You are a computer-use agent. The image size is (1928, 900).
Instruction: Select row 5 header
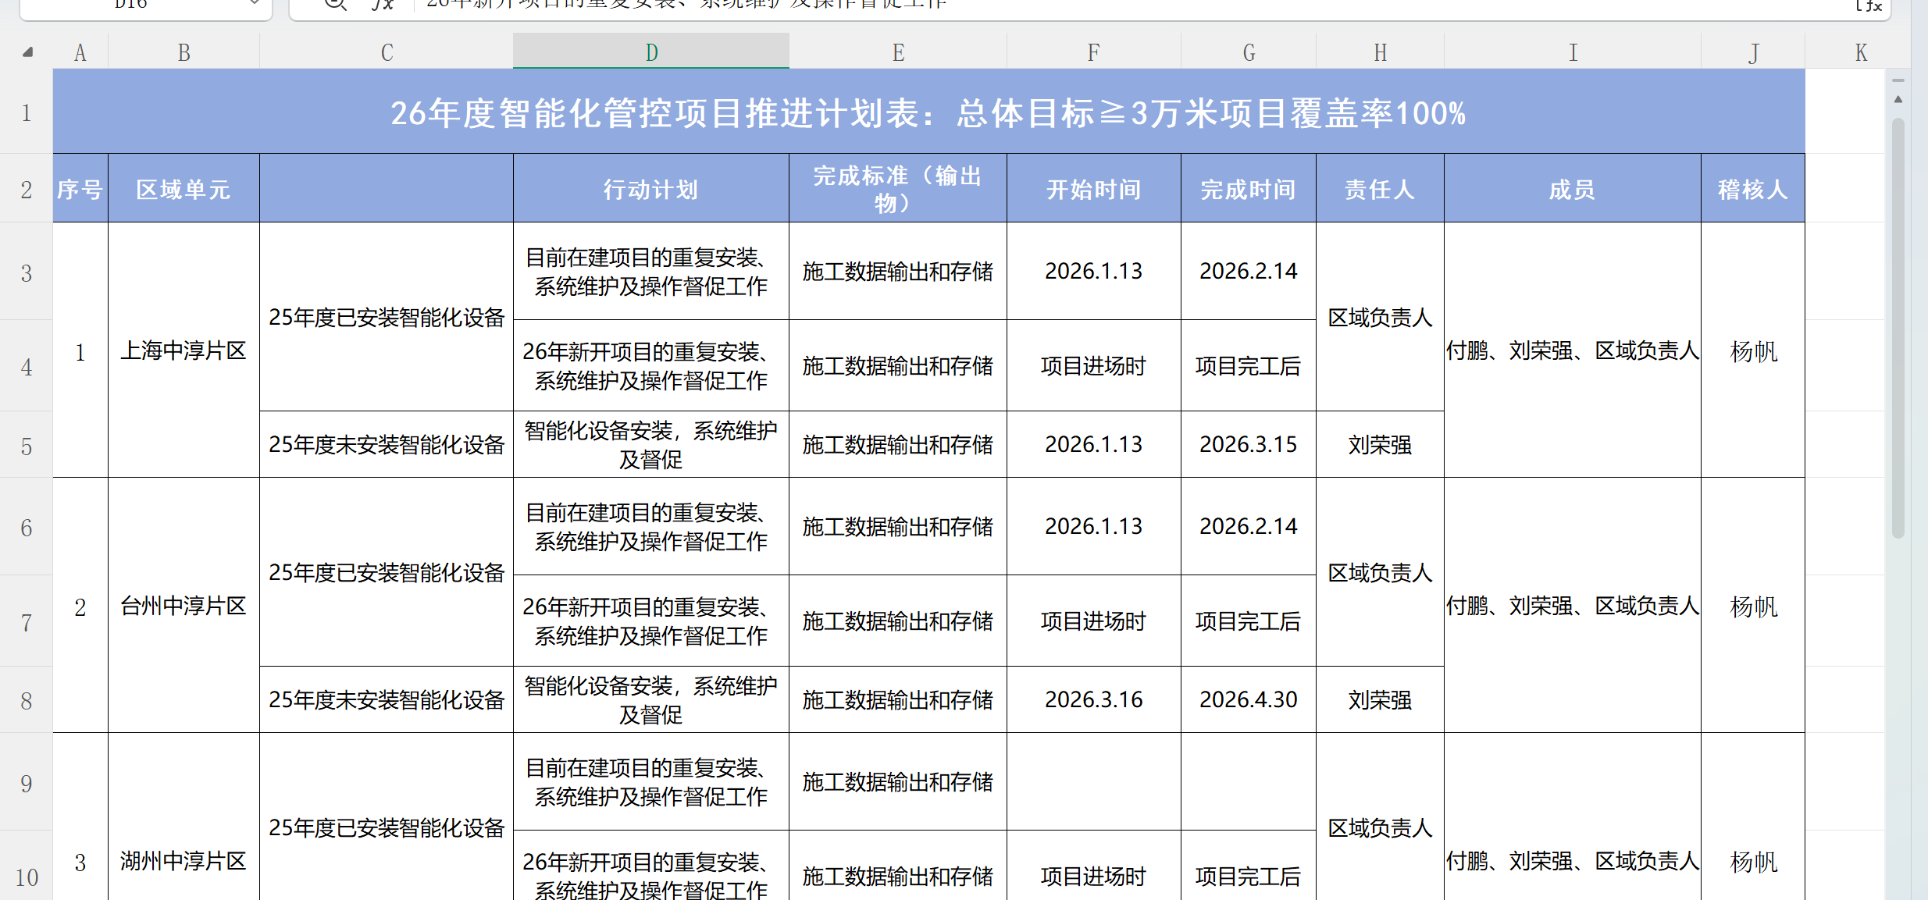click(x=27, y=446)
